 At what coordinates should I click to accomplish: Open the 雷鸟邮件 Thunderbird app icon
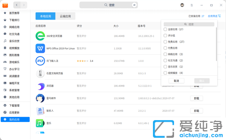pyautogui.click(x=40, y=98)
